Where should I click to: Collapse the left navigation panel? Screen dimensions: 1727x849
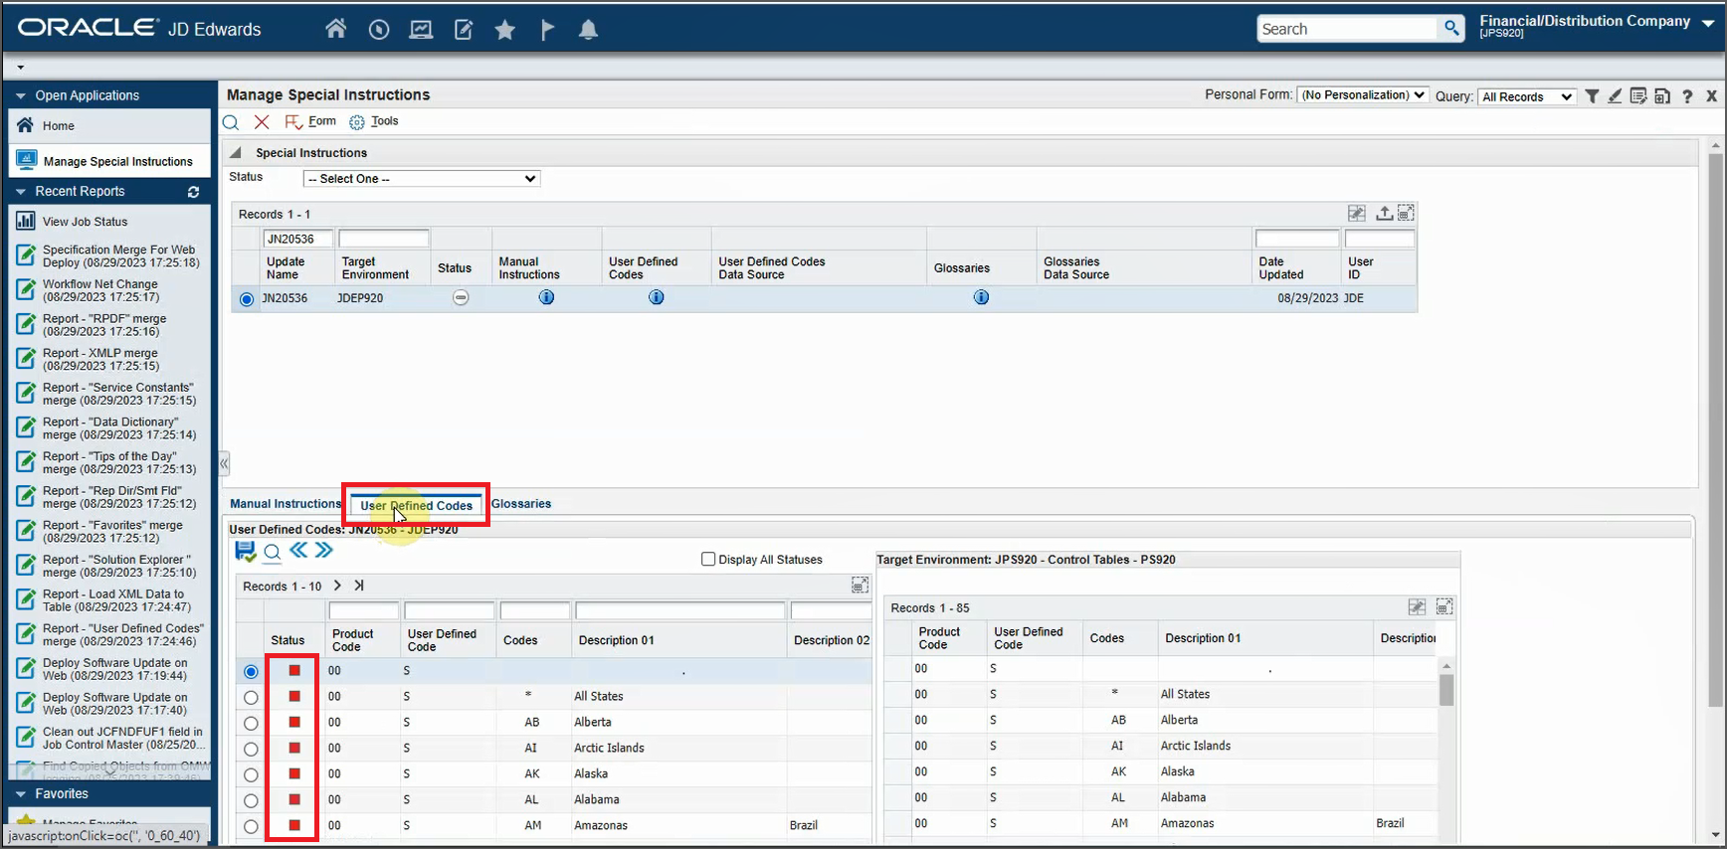[x=224, y=463]
